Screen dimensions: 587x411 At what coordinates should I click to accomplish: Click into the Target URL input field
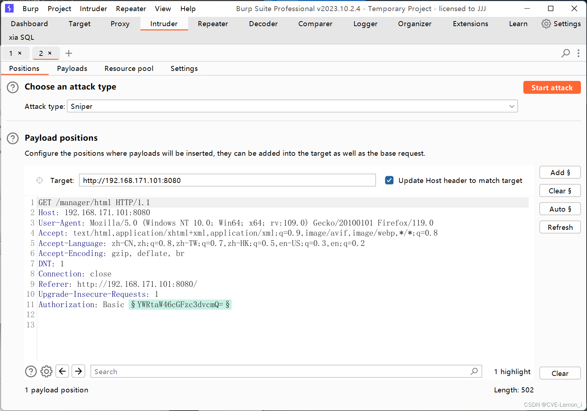227,180
